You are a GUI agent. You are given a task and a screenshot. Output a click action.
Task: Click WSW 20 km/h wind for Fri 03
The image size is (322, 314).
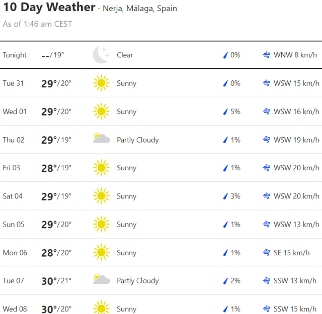(296, 168)
